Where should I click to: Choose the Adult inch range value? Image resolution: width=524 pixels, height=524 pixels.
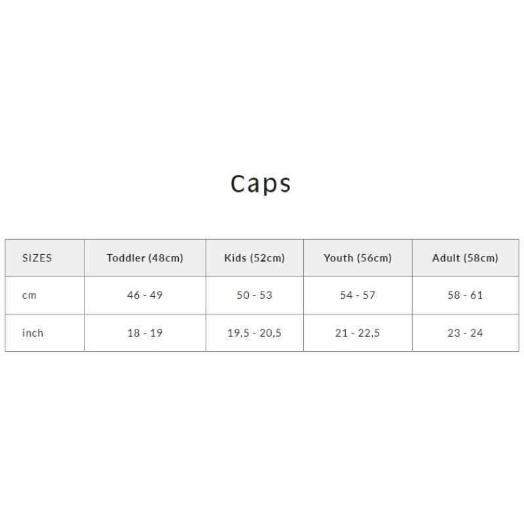point(465,333)
